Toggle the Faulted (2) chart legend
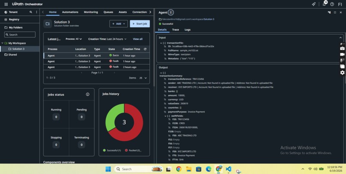Screen dimensions: 346x174 point(133,150)
